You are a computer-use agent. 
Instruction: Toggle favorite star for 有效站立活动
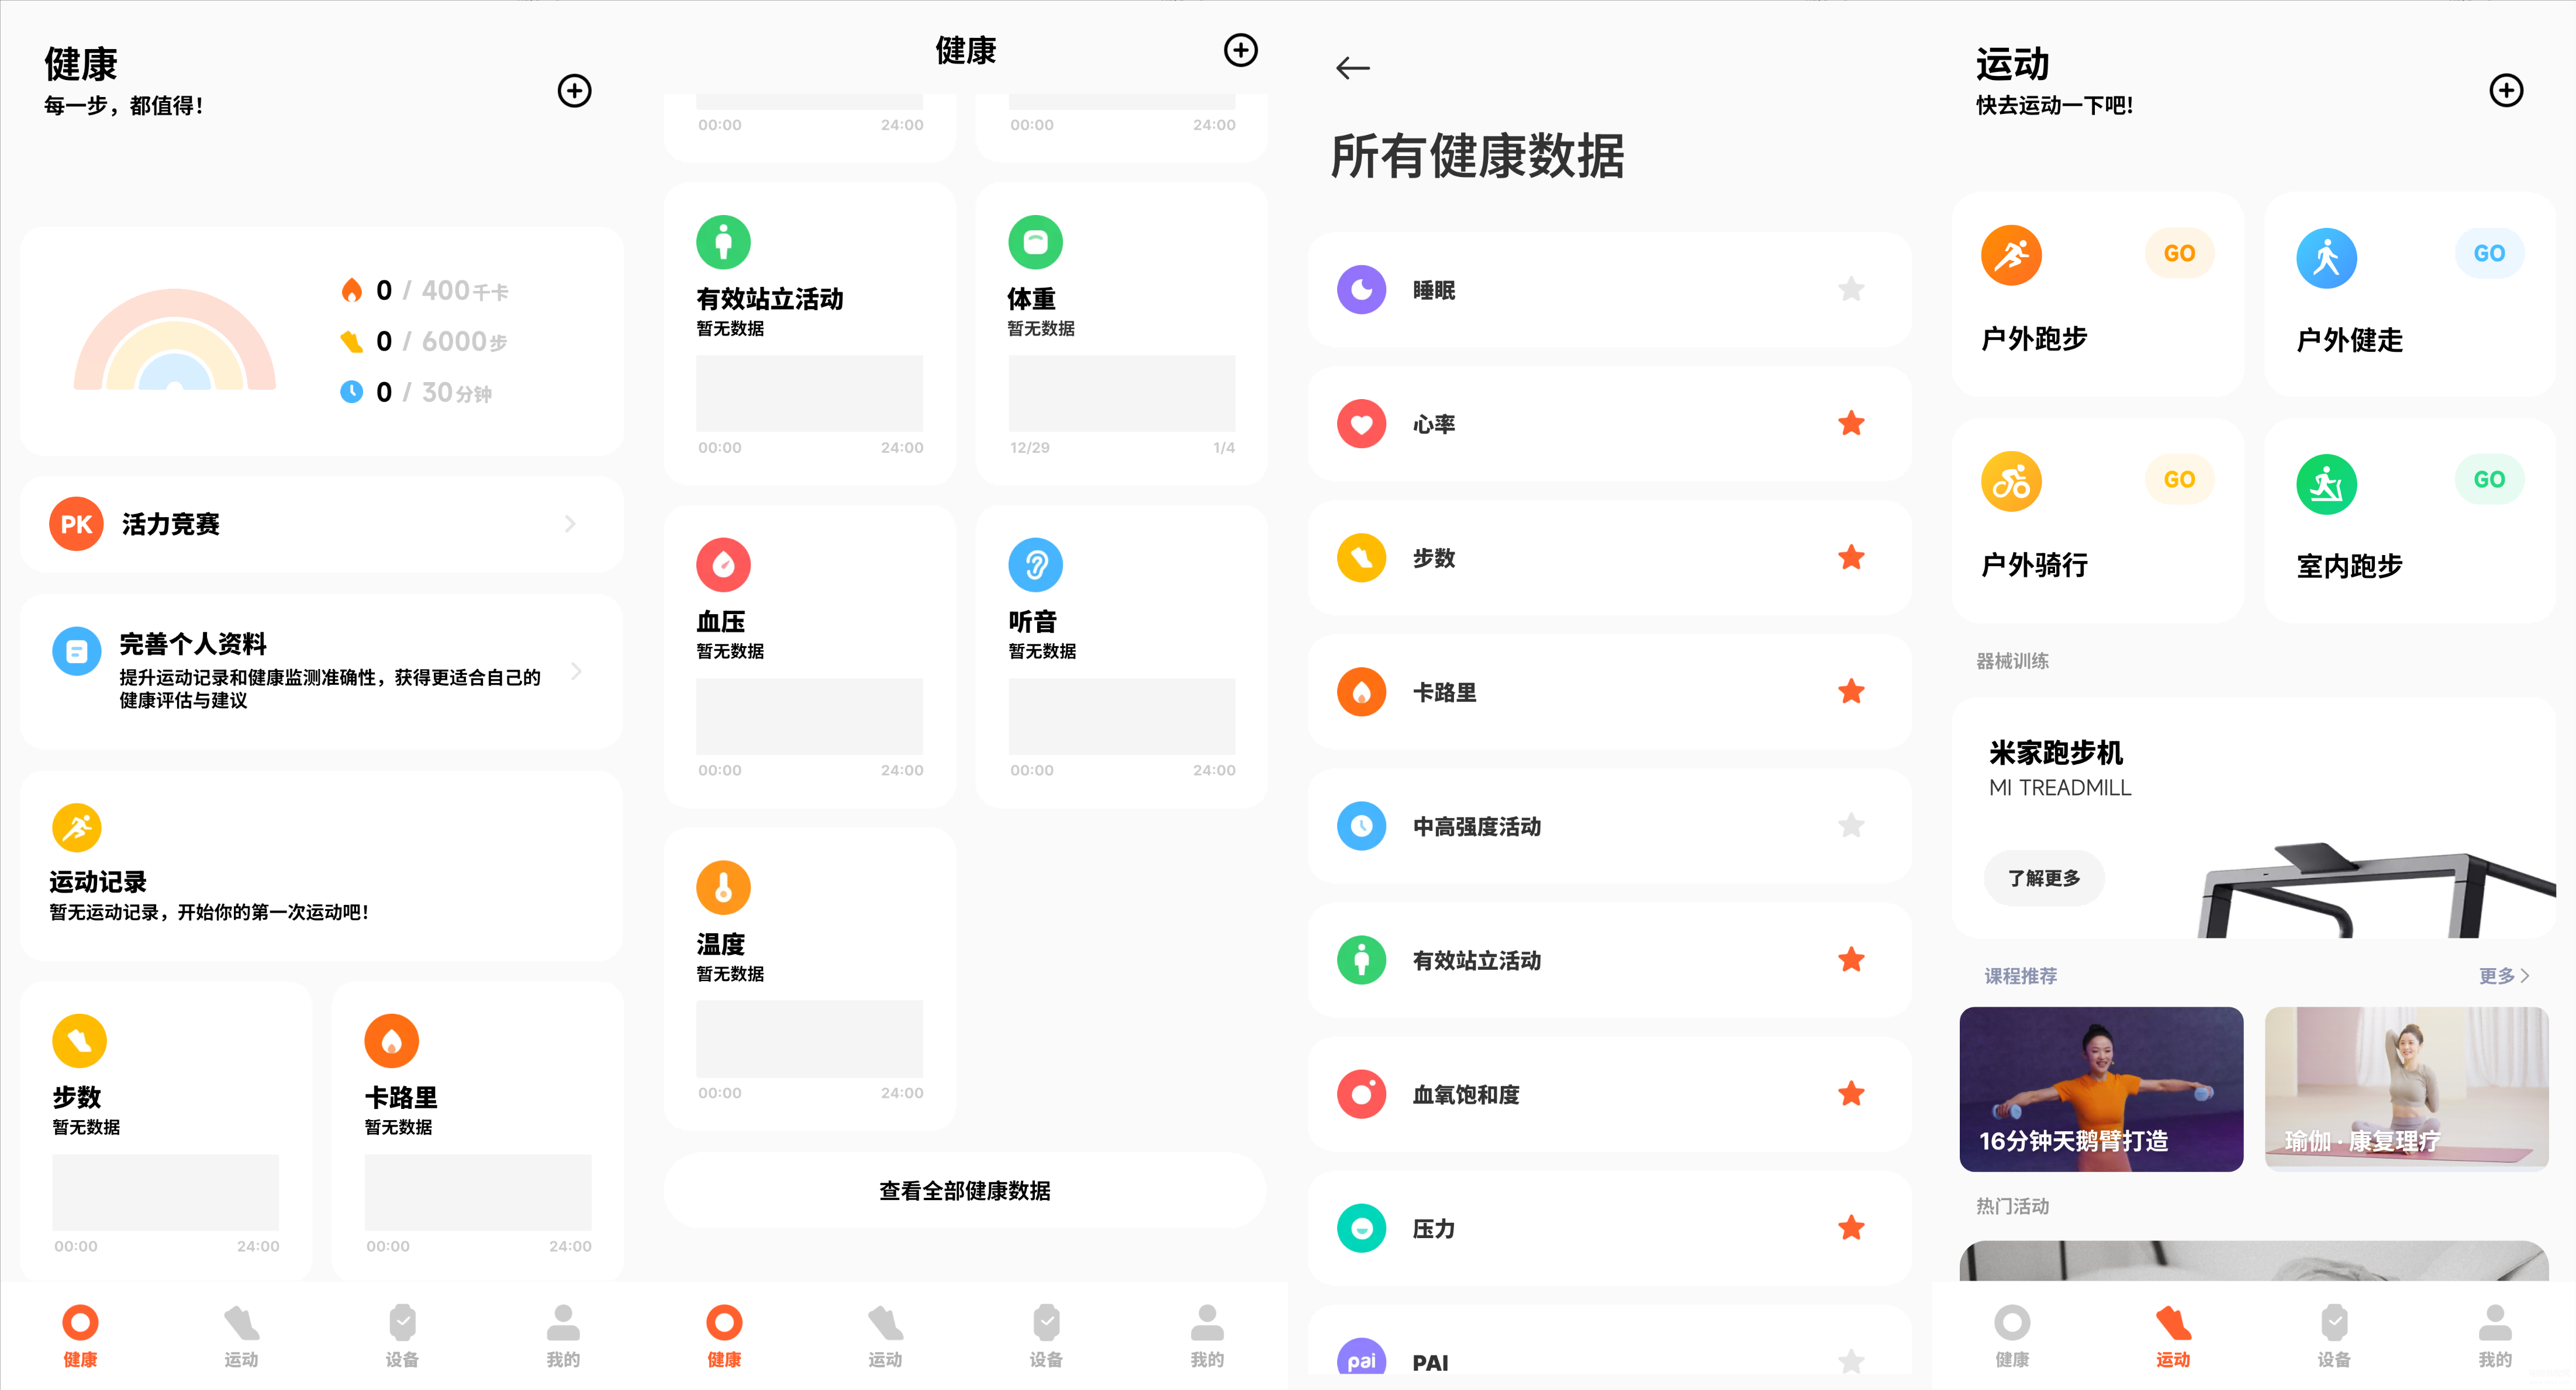(x=1851, y=961)
